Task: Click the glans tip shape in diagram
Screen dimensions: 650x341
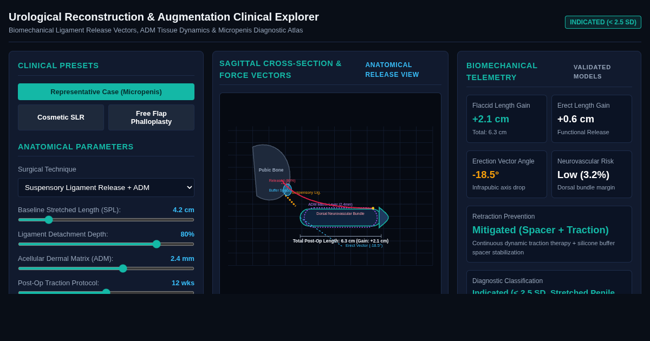Action: click(x=383, y=217)
